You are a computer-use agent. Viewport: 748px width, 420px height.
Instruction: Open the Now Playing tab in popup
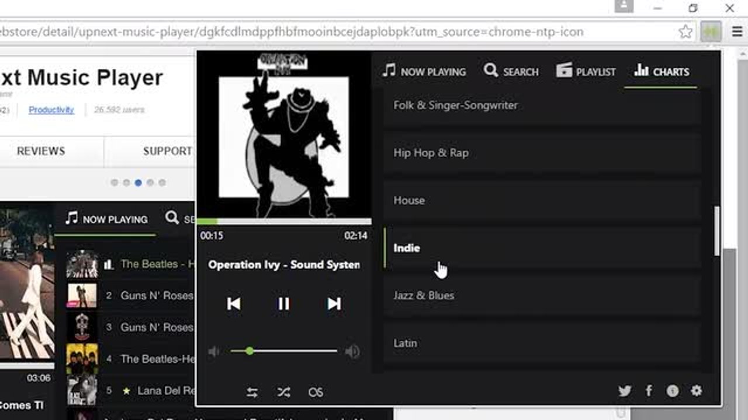(x=424, y=72)
